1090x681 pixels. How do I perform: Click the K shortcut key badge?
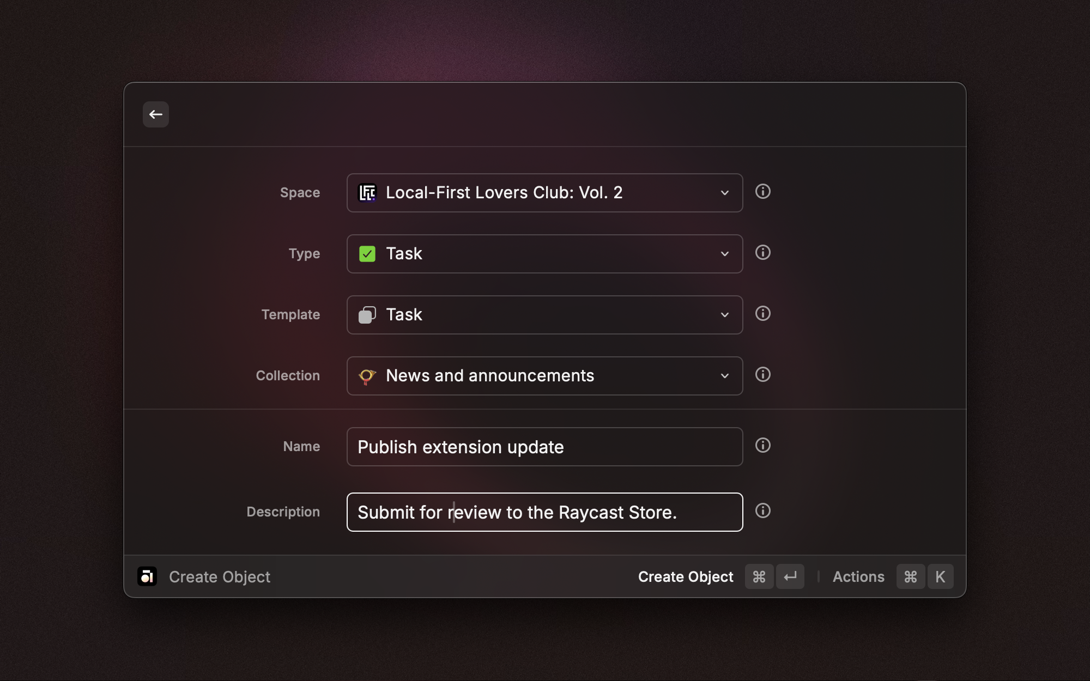tap(940, 576)
